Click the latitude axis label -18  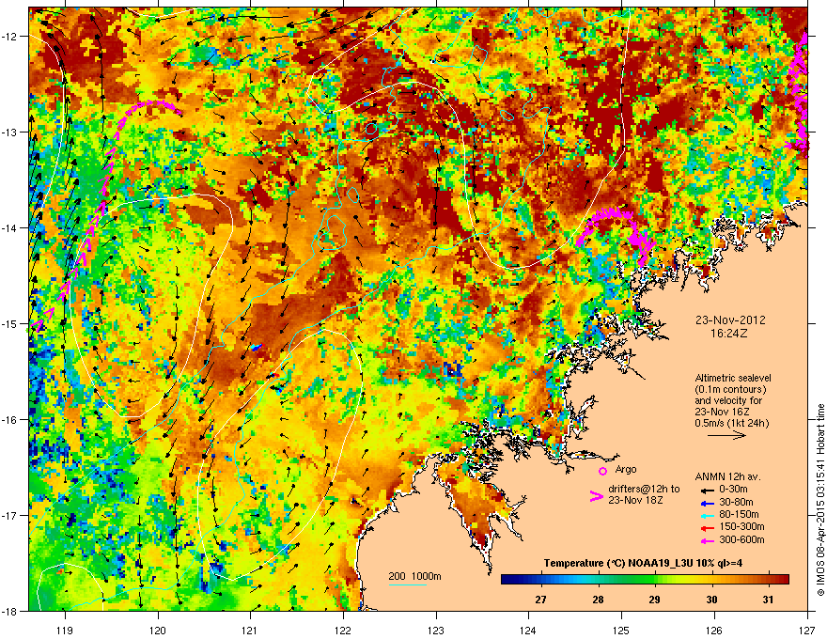tap(10, 611)
